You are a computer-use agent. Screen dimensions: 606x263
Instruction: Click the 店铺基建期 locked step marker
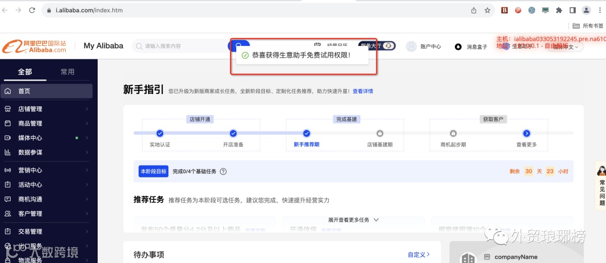(x=380, y=133)
